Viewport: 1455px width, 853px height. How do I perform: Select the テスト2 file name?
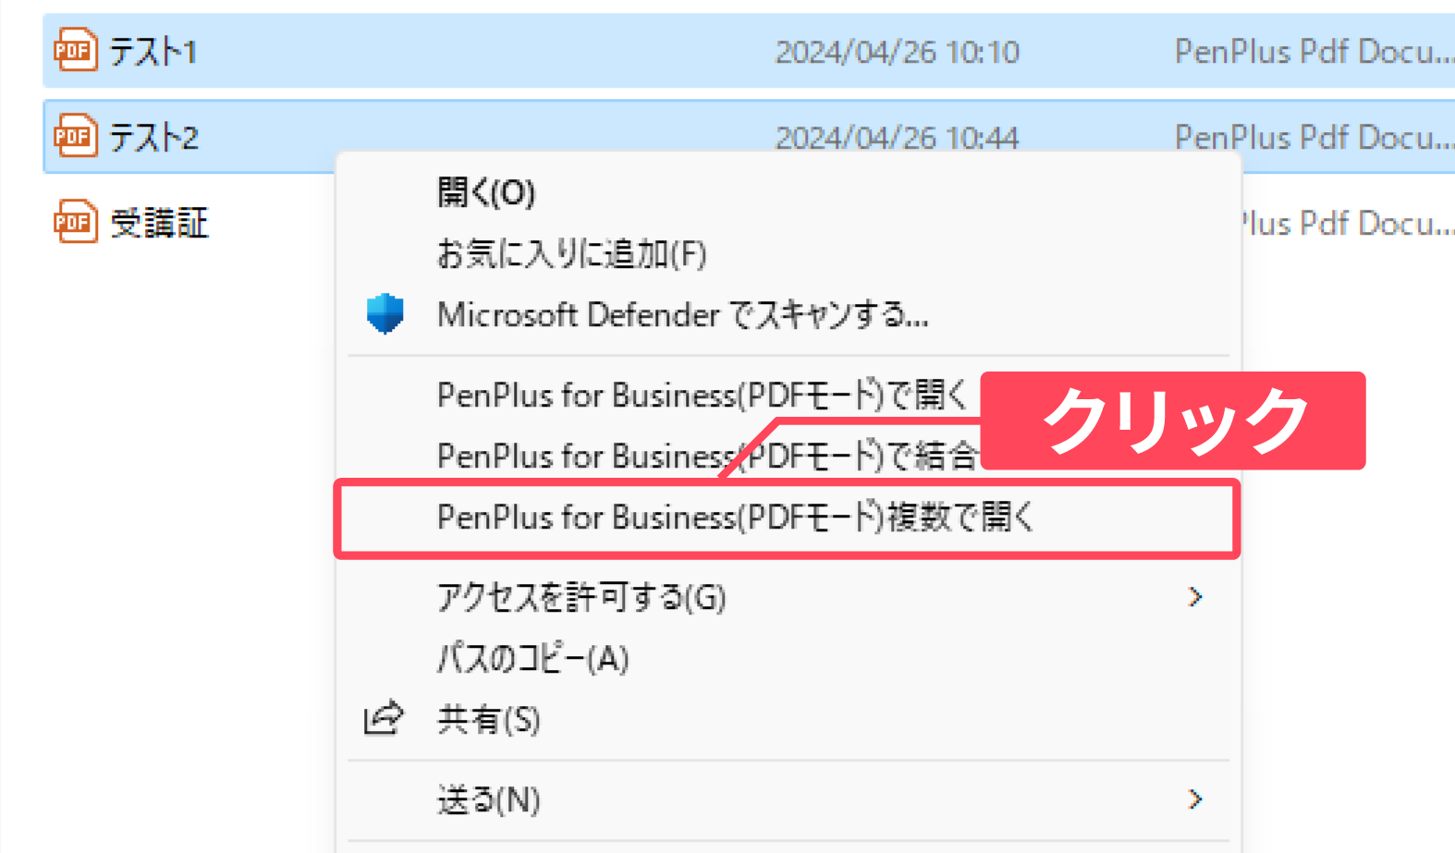(x=153, y=138)
